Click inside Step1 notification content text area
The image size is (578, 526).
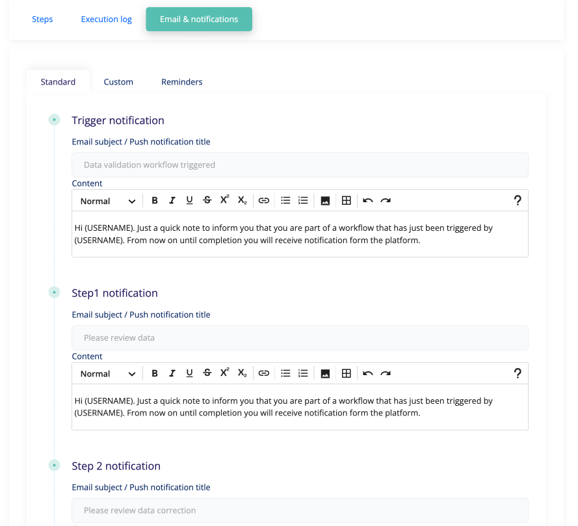pyautogui.click(x=300, y=407)
